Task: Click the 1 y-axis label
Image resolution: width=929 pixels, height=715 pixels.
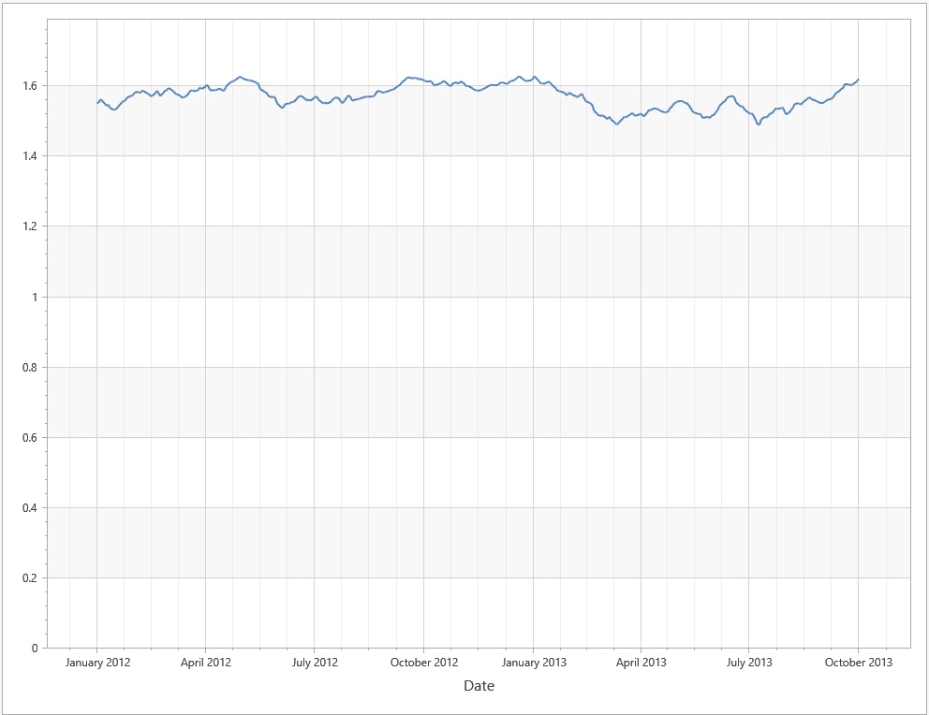Action: click(x=35, y=297)
